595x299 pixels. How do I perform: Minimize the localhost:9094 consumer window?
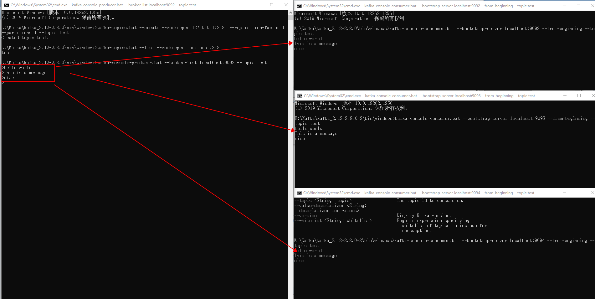pyautogui.click(x=564, y=193)
